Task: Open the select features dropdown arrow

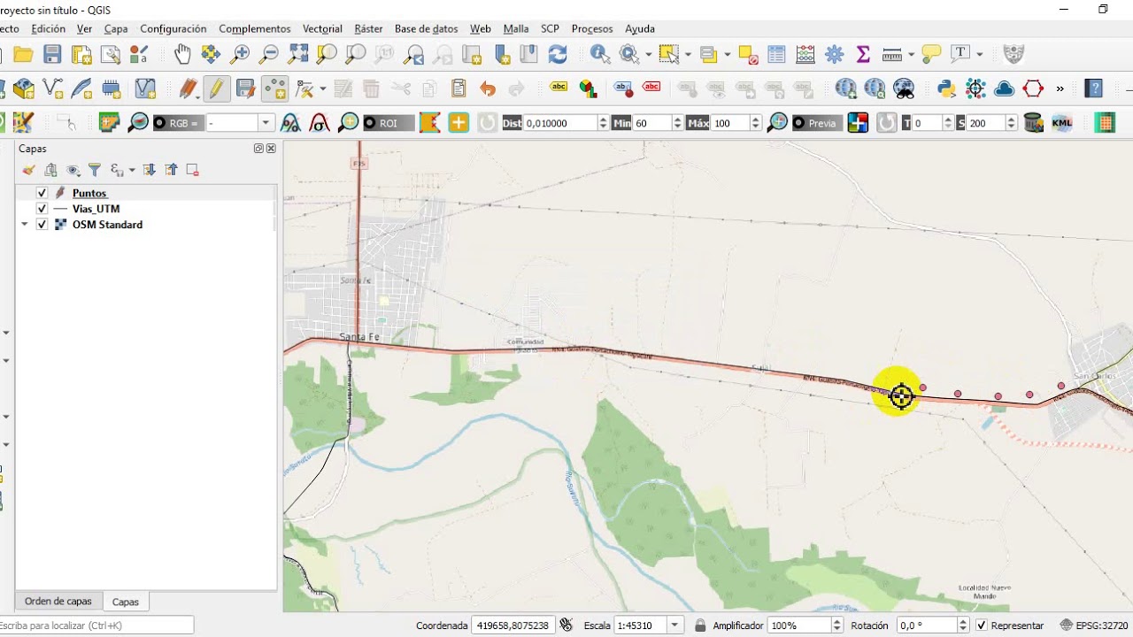Action: (x=688, y=55)
